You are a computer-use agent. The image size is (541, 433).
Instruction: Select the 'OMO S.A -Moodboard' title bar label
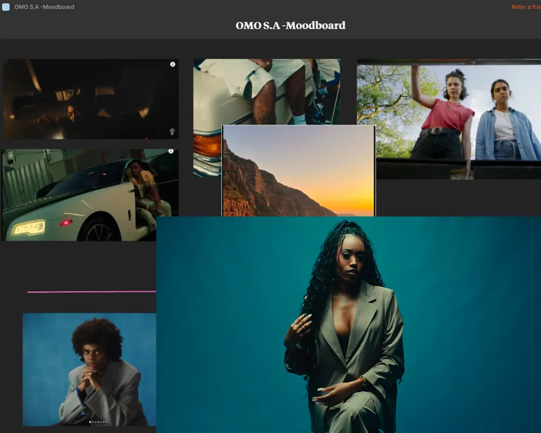coord(44,7)
